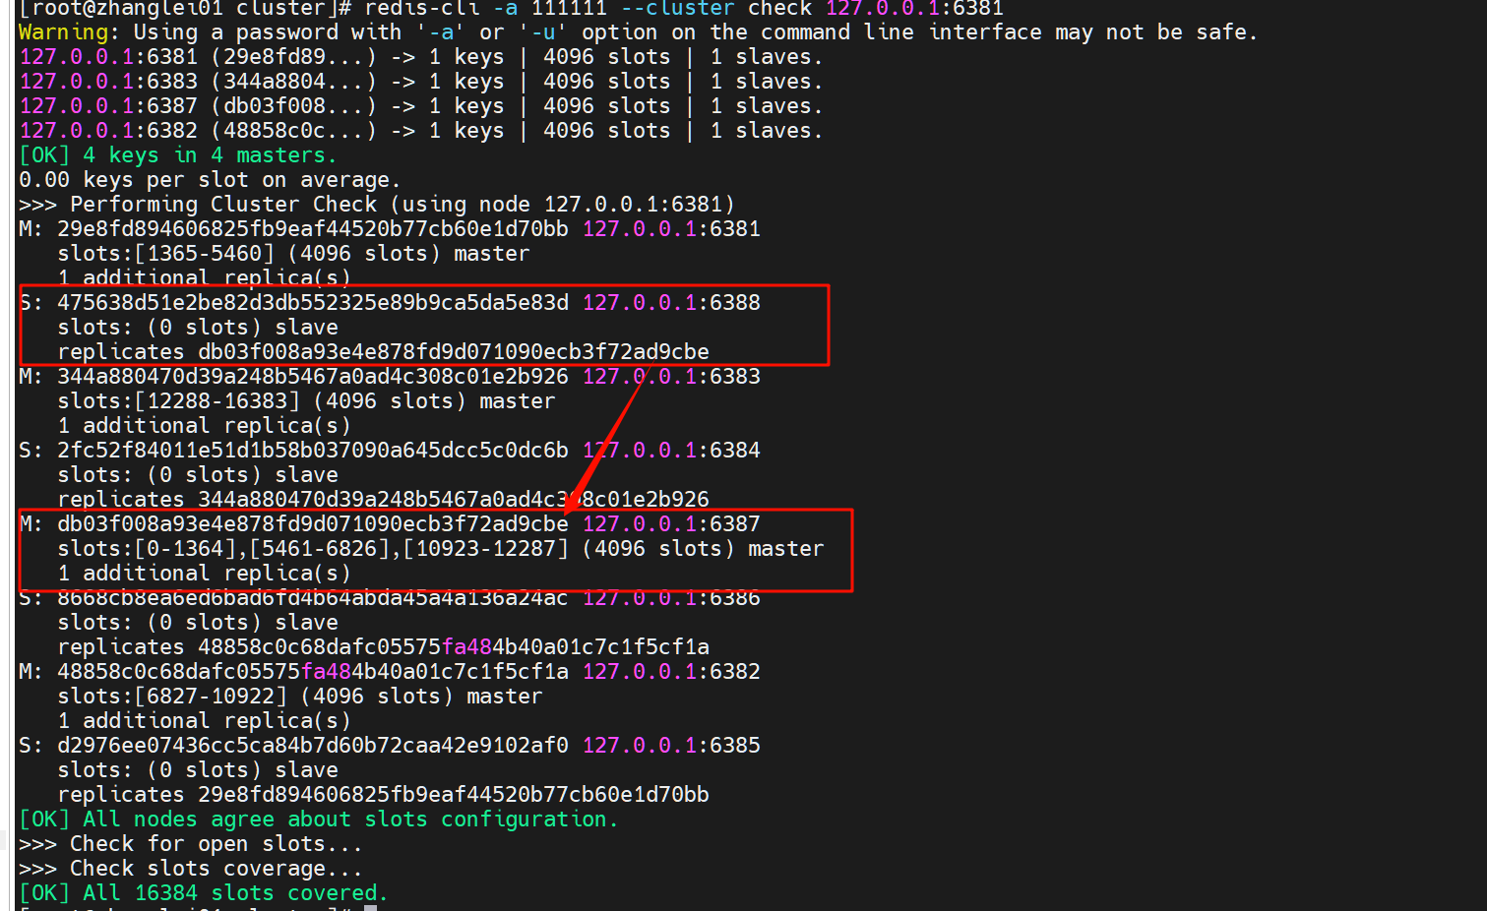
Task: Select the 'Warning: Using a password' line
Action: (638, 32)
